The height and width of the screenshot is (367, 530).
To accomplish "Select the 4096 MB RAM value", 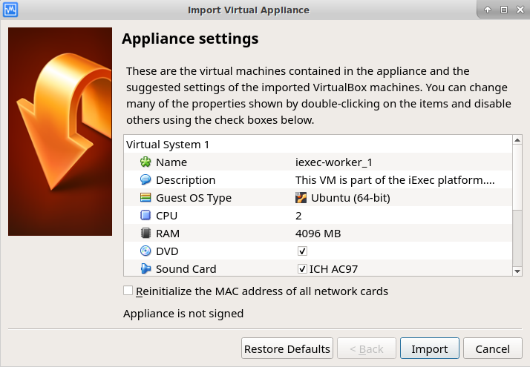I will click(318, 234).
